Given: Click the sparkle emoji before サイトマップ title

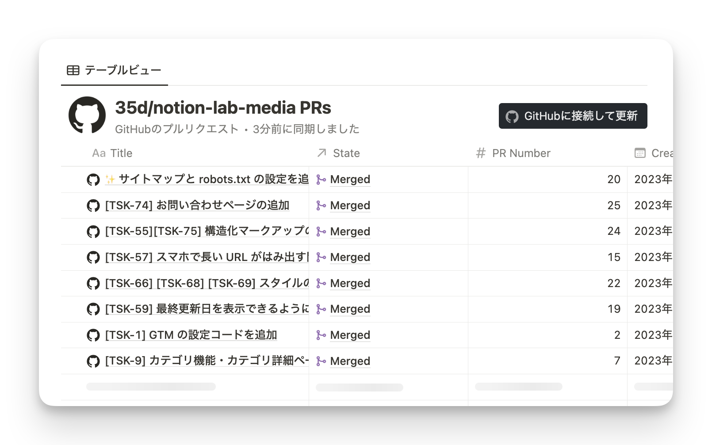Looking at the screenshot, I should point(111,180).
